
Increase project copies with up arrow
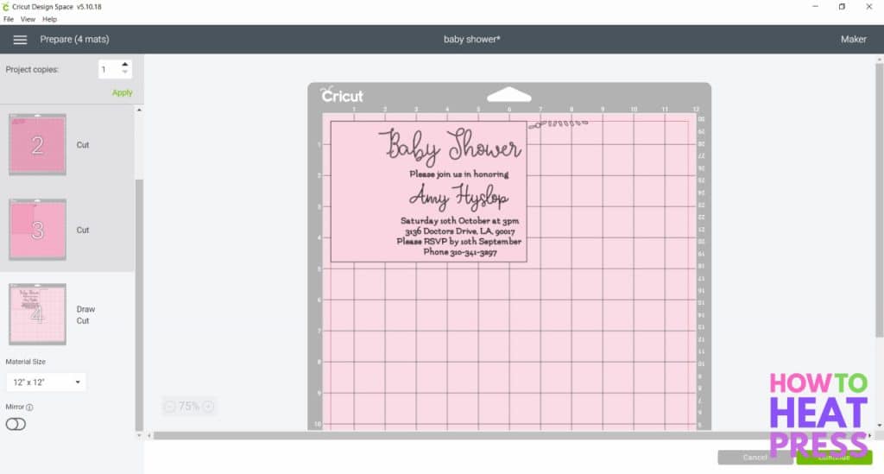pyautogui.click(x=125, y=64)
